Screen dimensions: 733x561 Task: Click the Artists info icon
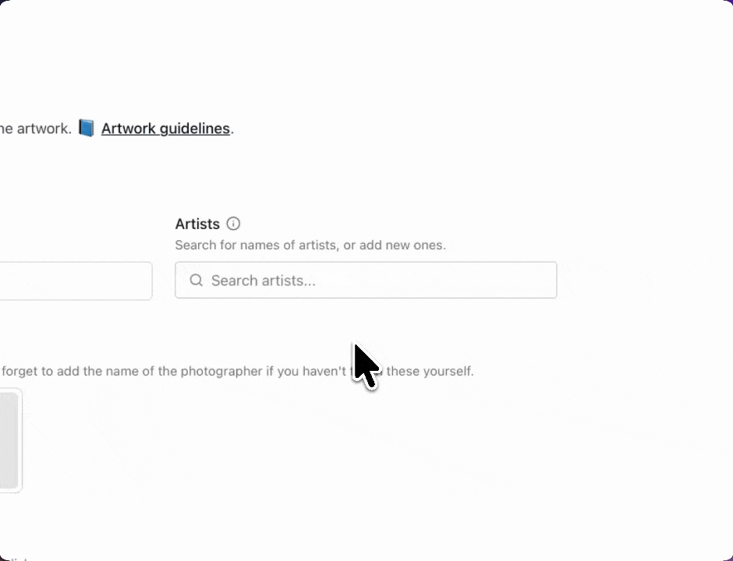pyautogui.click(x=233, y=224)
